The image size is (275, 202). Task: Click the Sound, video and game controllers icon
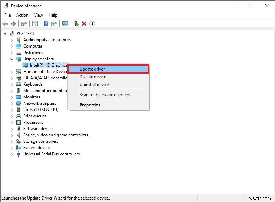pos(18,135)
